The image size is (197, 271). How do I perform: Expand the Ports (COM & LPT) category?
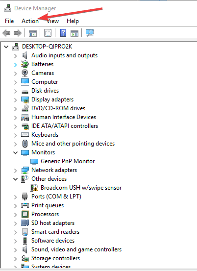tap(15, 197)
